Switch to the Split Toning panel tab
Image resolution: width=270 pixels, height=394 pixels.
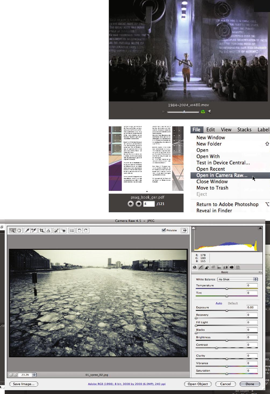click(219, 267)
